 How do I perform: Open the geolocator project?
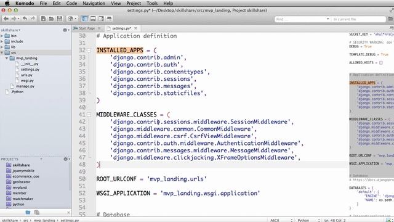tap(22, 182)
